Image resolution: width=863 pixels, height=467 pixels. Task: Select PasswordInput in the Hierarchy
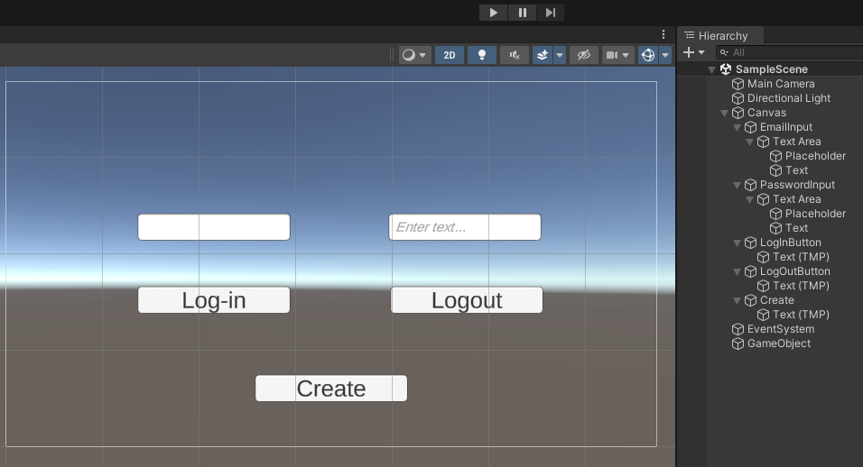pyautogui.click(x=797, y=185)
